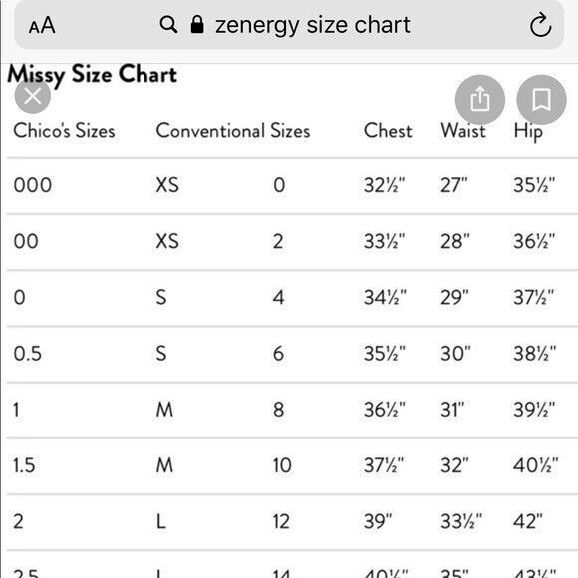Click the search magnifier icon

click(x=168, y=25)
